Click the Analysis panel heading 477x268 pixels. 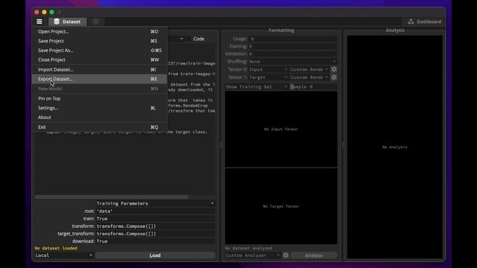[x=395, y=31]
